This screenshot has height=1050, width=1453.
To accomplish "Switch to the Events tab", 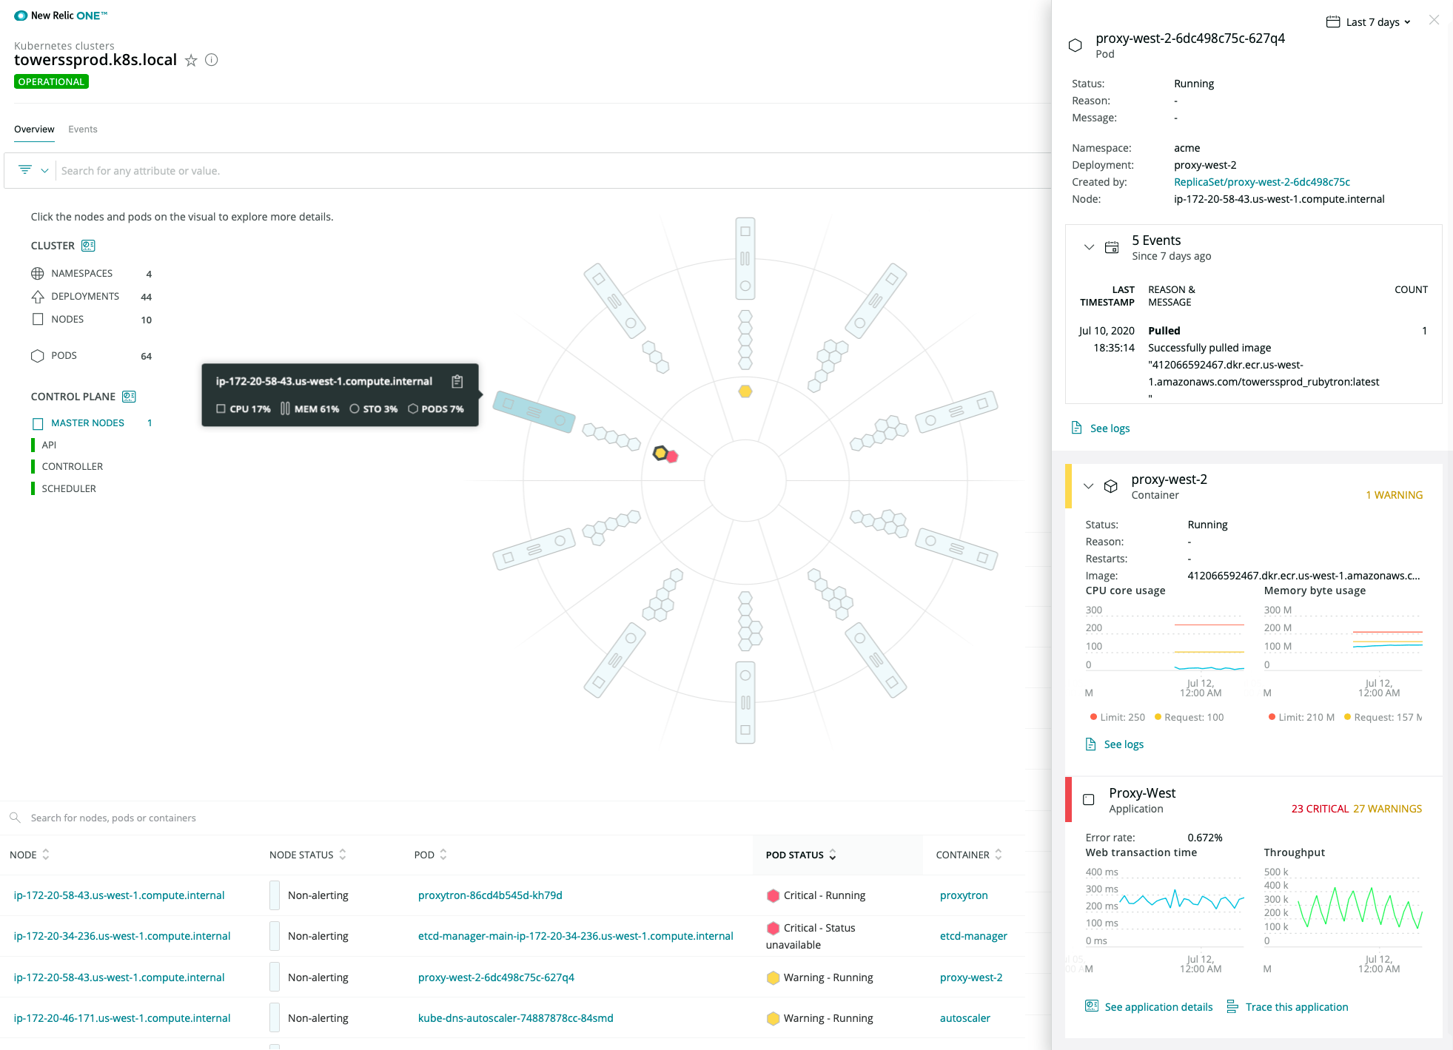I will pos(83,129).
